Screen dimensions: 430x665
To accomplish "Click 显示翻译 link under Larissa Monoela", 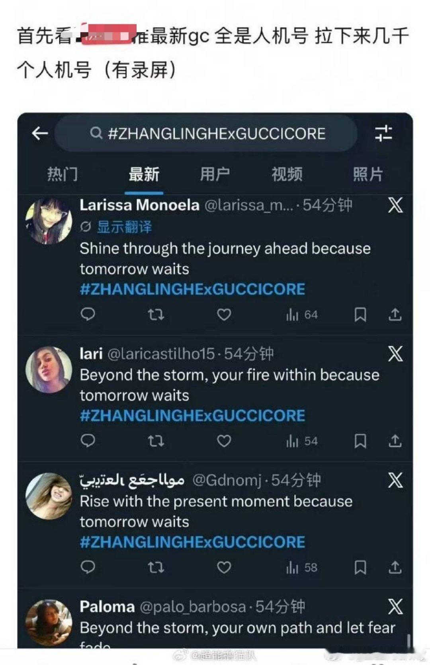I will click(125, 227).
